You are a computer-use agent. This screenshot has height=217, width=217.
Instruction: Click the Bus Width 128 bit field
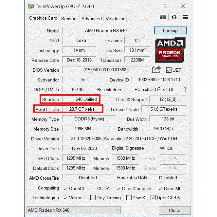coord(168,119)
